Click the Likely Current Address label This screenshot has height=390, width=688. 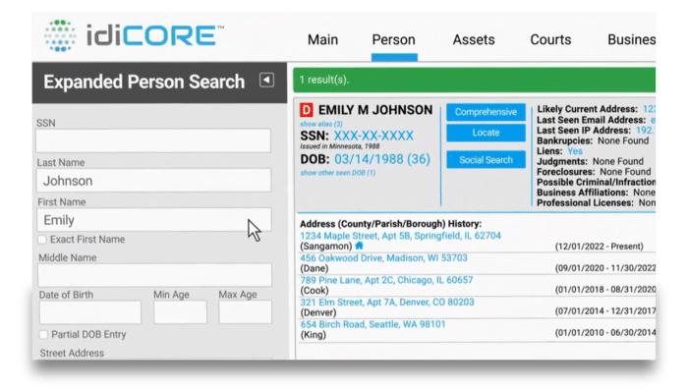point(588,109)
